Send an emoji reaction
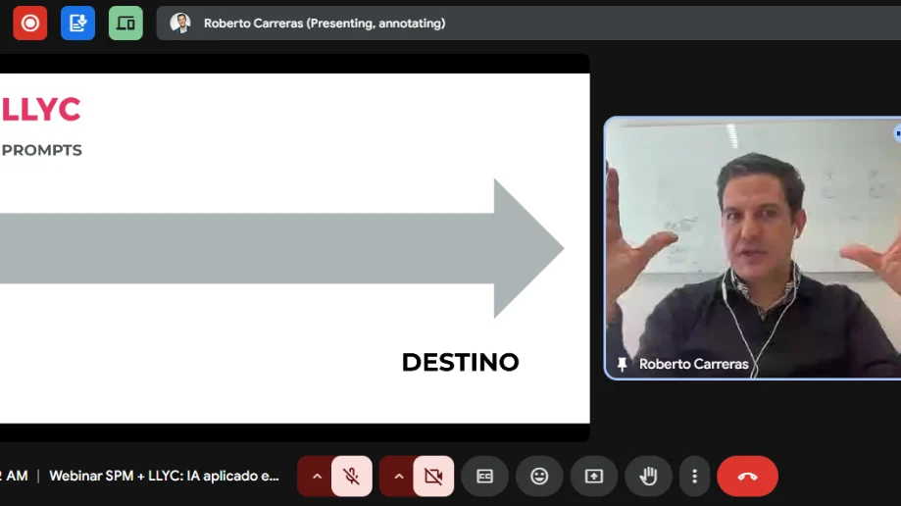 [x=539, y=477]
